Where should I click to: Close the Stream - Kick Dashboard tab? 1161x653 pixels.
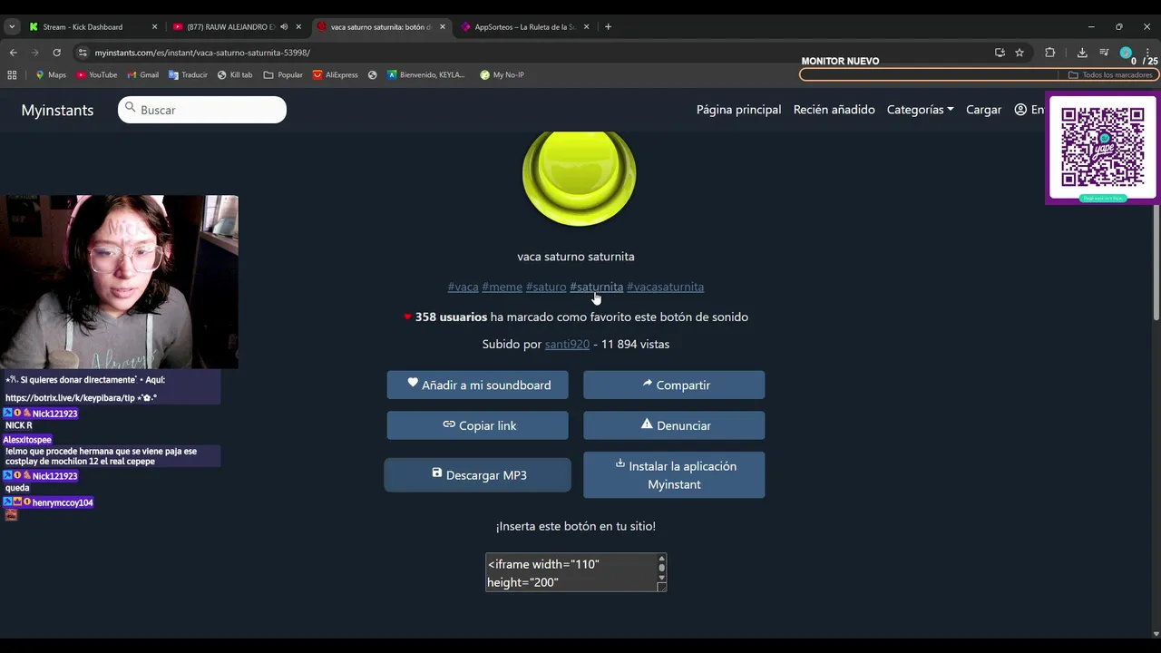pos(154,27)
